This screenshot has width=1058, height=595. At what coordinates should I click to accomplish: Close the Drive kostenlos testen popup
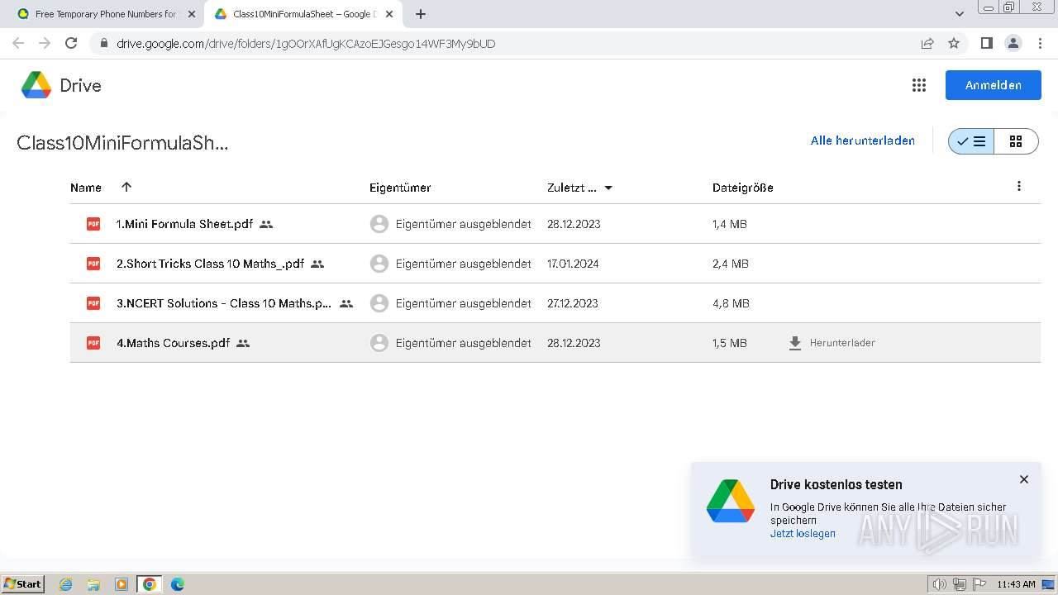[1024, 479]
